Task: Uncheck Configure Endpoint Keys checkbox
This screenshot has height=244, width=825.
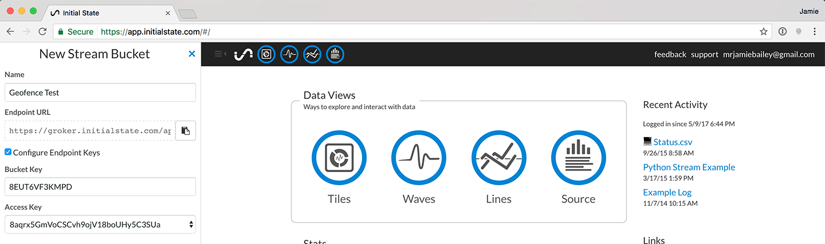Action: [8, 152]
